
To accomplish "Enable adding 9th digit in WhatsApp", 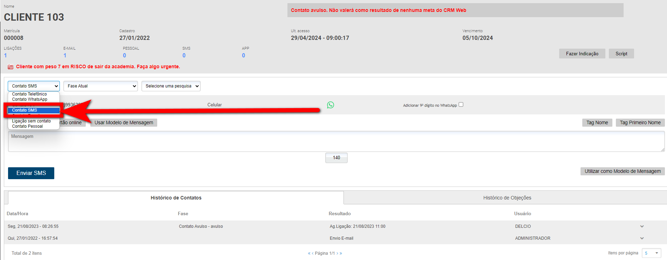I will (461, 105).
